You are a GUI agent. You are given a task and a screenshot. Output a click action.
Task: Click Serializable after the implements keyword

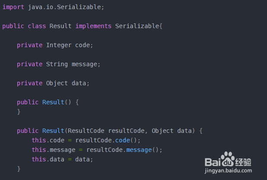click(x=137, y=26)
